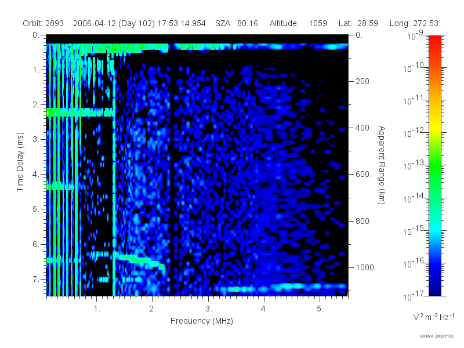The width and height of the screenshot is (464, 348).
Task: Click the "Apparent Range (km)" axis label
Action: coord(382,165)
